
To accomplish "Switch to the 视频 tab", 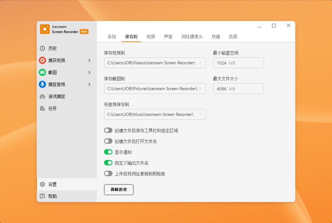I will coord(150,37).
